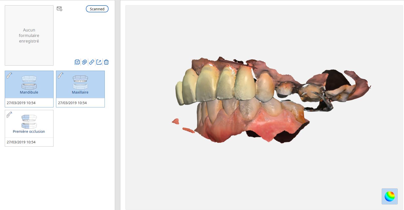
Task: Toggle selection of the Mandibule scan
Action: [29, 89]
